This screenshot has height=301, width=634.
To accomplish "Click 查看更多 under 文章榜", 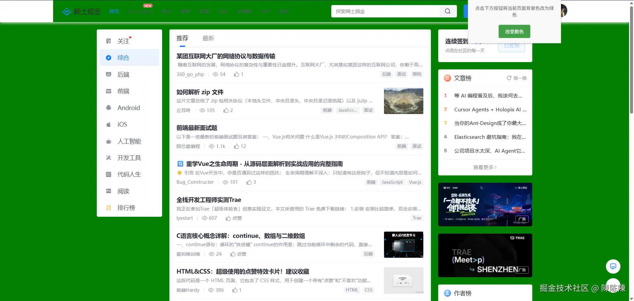I will click(485, 167).
